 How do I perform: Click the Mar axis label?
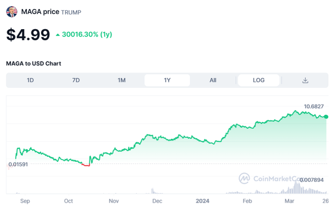[x=290, y=201]
